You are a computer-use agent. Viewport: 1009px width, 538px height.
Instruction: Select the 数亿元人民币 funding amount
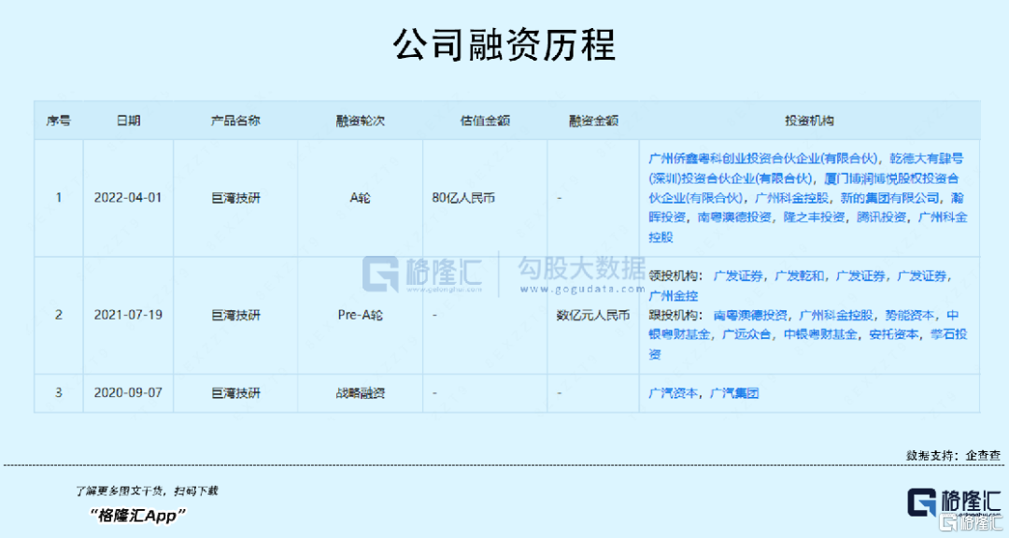pos(593,316)
